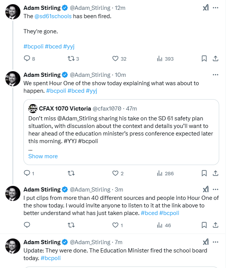
Task: Expand 'Show more' in CFAX quoted tweet
Action: point(43,156)
